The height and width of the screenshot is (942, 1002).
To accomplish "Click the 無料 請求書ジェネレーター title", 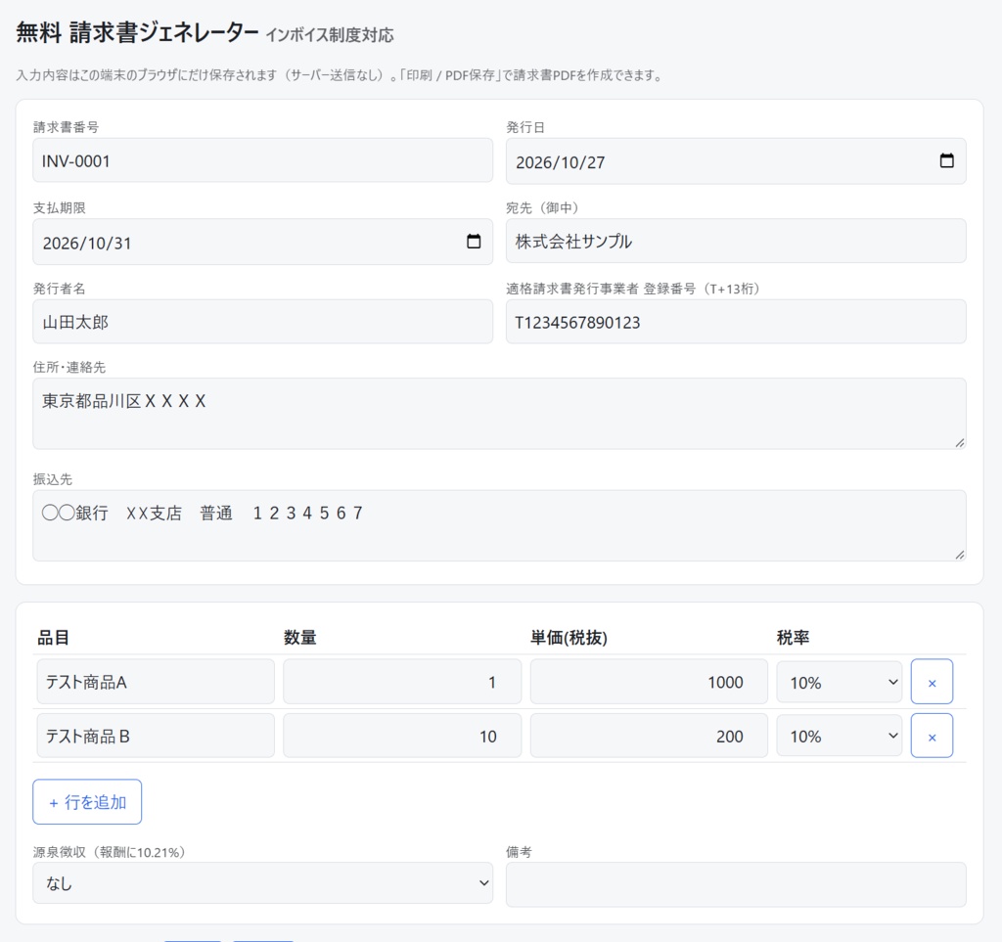I will coord(137,32).
